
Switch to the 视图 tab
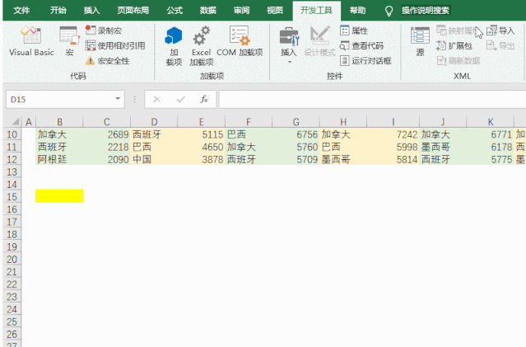[275, 11]
